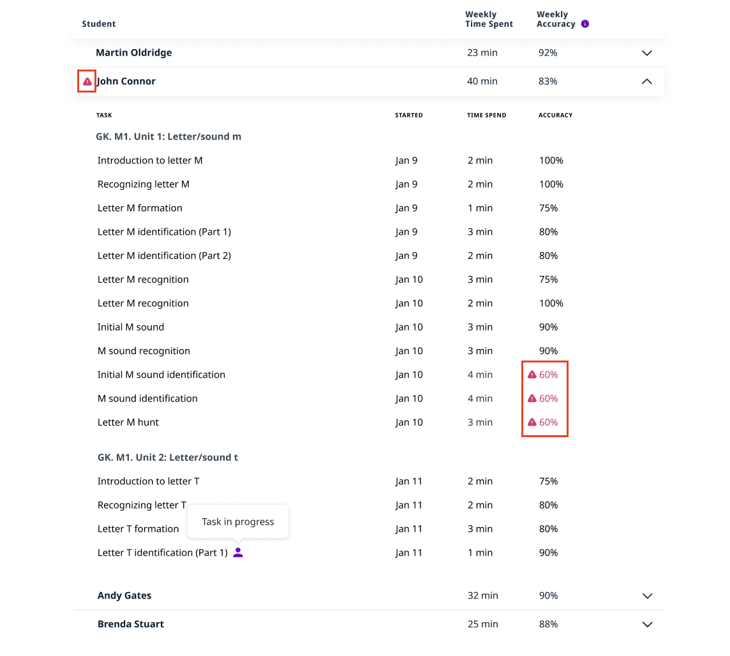730x656 pixels.
Task: Open Recognizing letter T task
Action: 142,505
